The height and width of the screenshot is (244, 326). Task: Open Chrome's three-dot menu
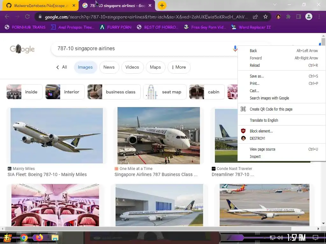[x=319, y=17]
